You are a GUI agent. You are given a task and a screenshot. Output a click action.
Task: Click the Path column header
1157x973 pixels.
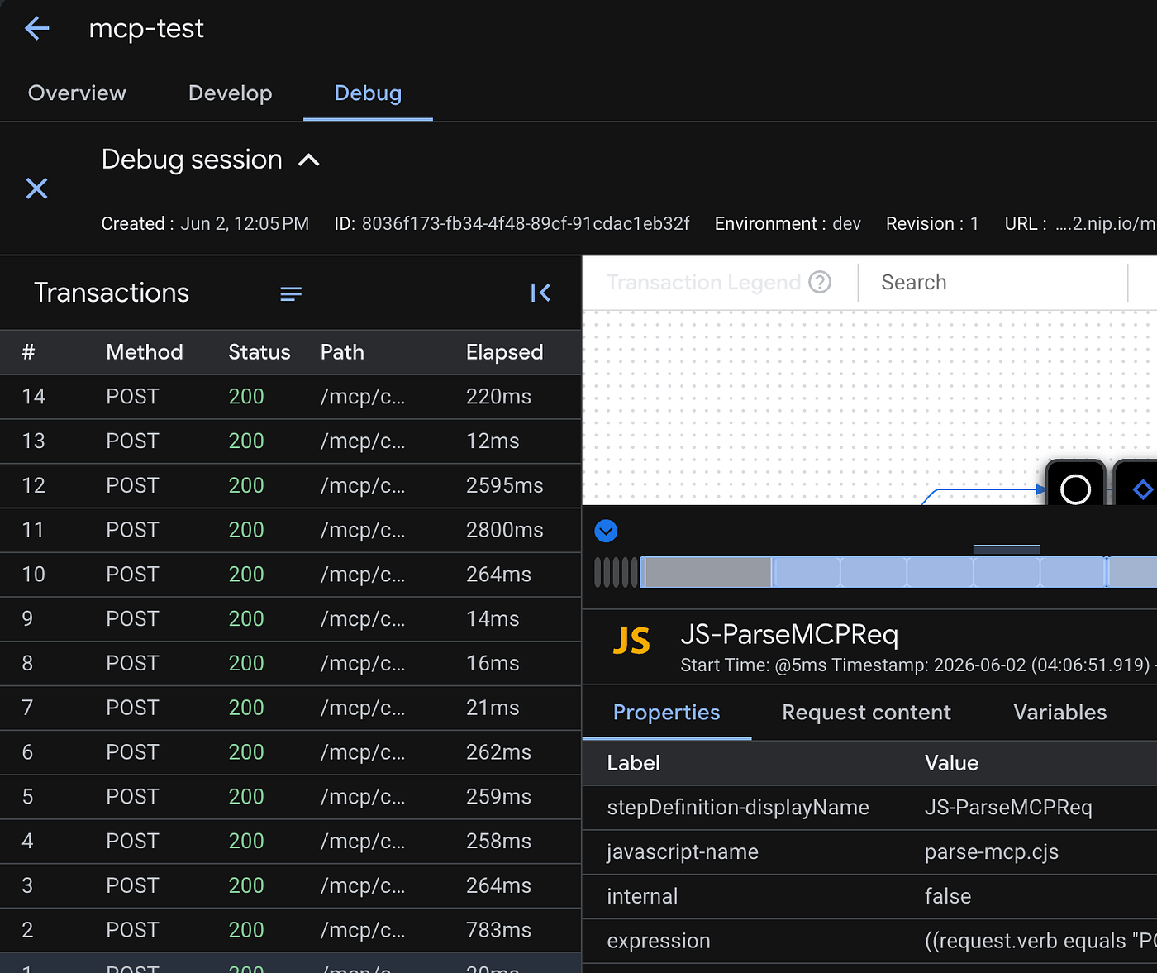coord(342,352)
